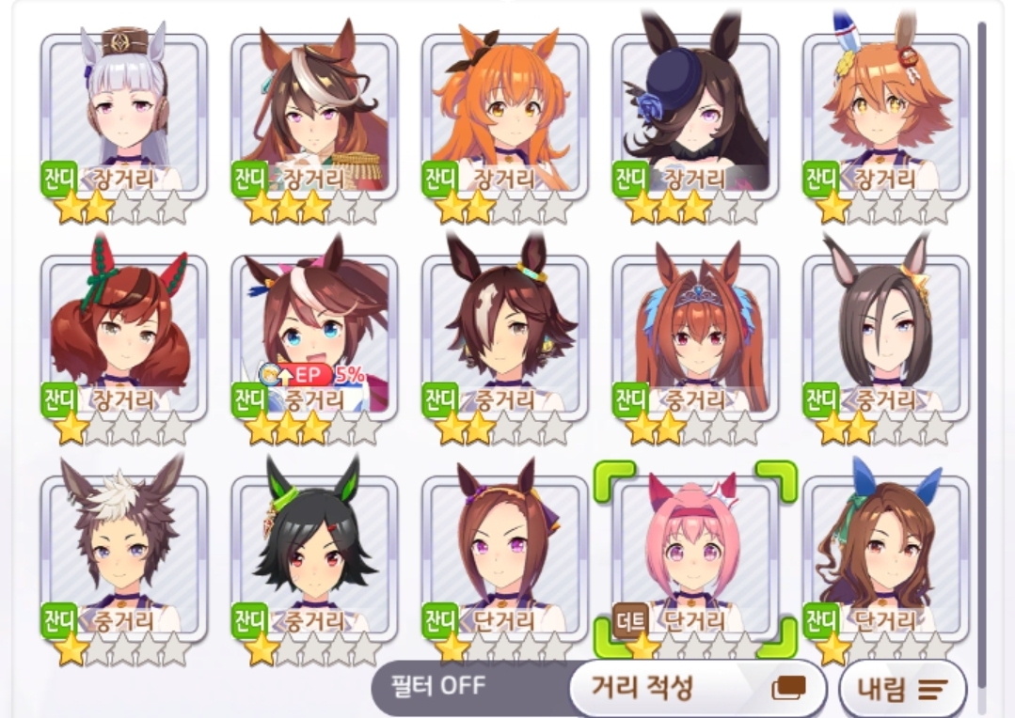
Task: Open the 거리 적성 sort dropdown
Action: pyautogui.click(x=698, y=687)
